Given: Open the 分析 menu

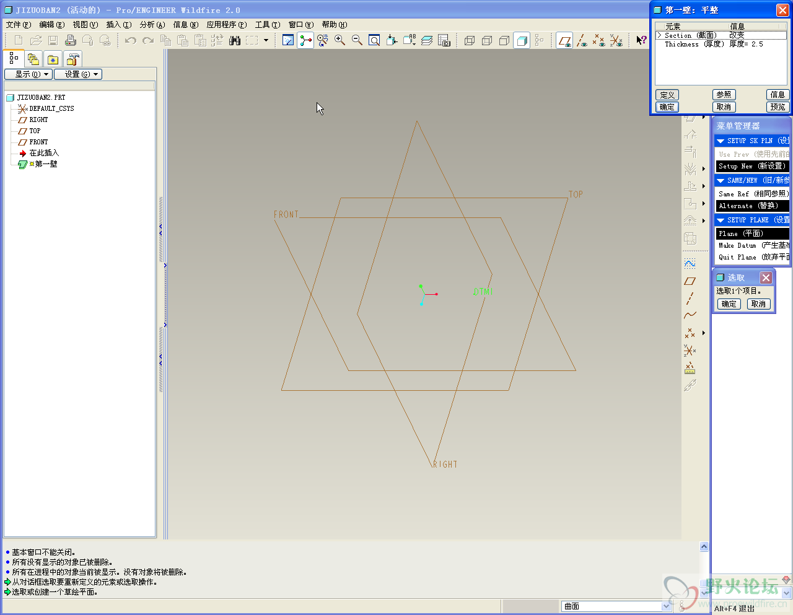Looking at the screenshot, I should click(x=152, y=25).
